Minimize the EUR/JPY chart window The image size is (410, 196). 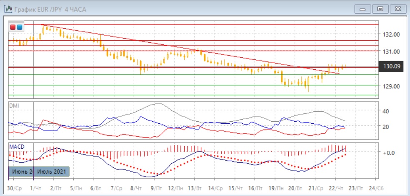coord(362,9)
